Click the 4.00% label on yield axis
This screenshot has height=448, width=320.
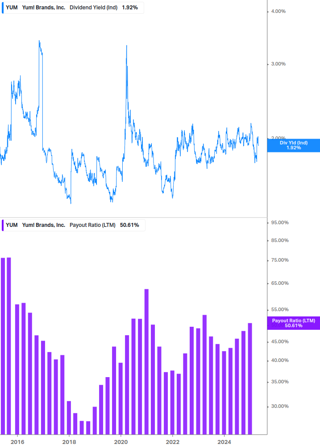click(x=278, y=12)
